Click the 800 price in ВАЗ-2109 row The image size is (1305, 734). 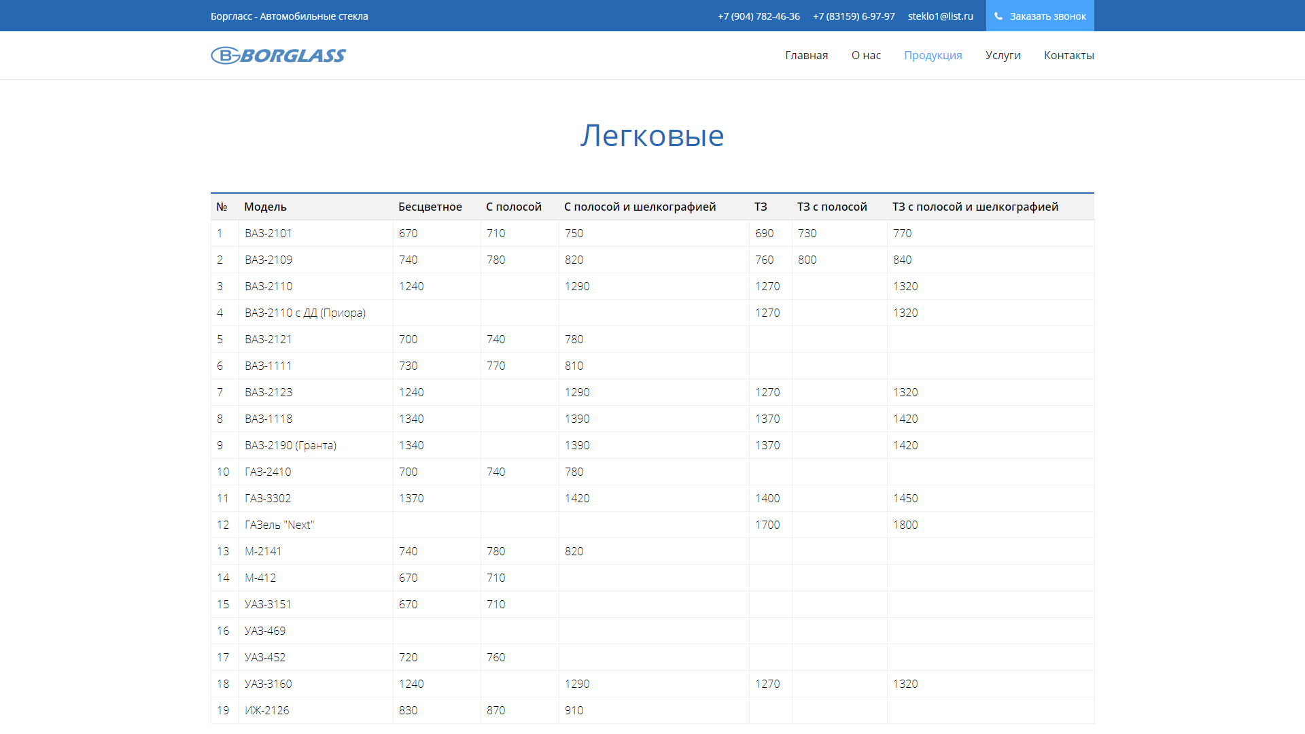point(807,260)
